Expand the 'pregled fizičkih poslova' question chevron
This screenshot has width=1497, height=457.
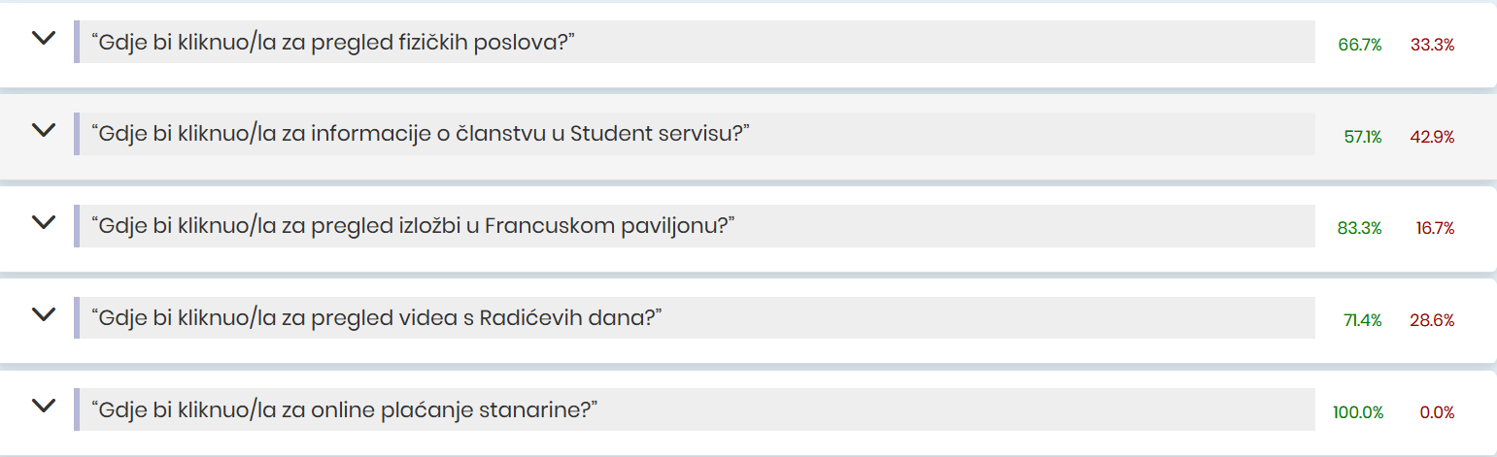click(x=43, y=39)
